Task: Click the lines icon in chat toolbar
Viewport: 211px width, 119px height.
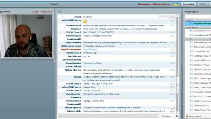Action: pyautogui.click(x=160, y=17)
